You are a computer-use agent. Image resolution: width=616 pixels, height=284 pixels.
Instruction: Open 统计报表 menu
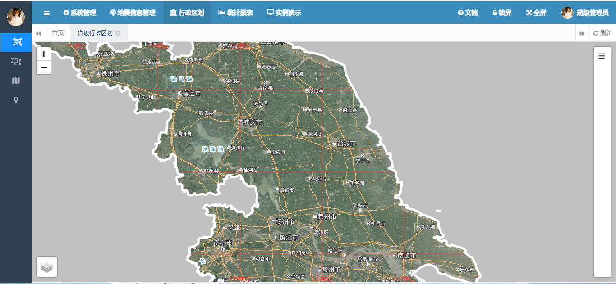coord(235,13)
